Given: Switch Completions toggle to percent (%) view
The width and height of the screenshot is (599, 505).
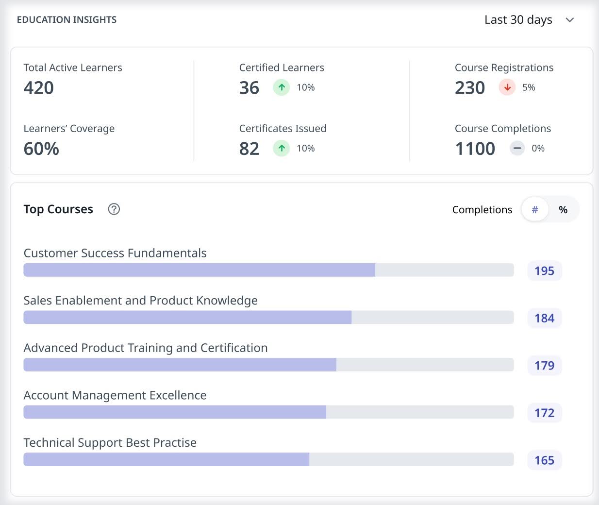Looking at the screenshot, I should click(563, 210).
